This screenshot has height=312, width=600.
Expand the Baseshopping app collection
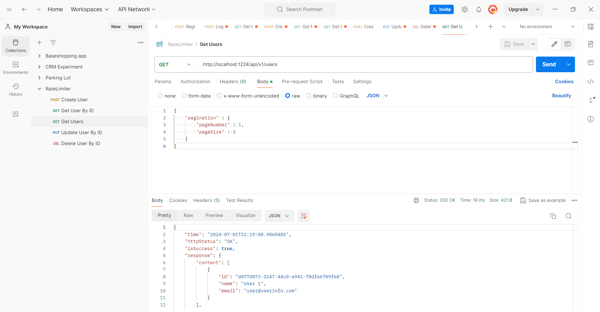click(39, 56)
